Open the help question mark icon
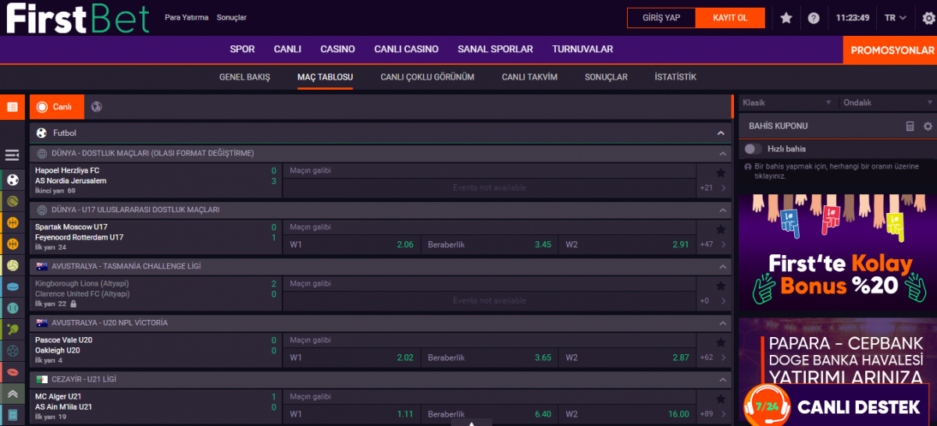 (x=814, y=18)
